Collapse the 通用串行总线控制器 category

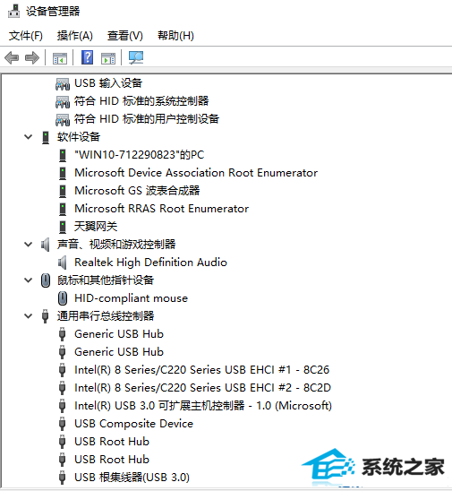click(28, 316)
